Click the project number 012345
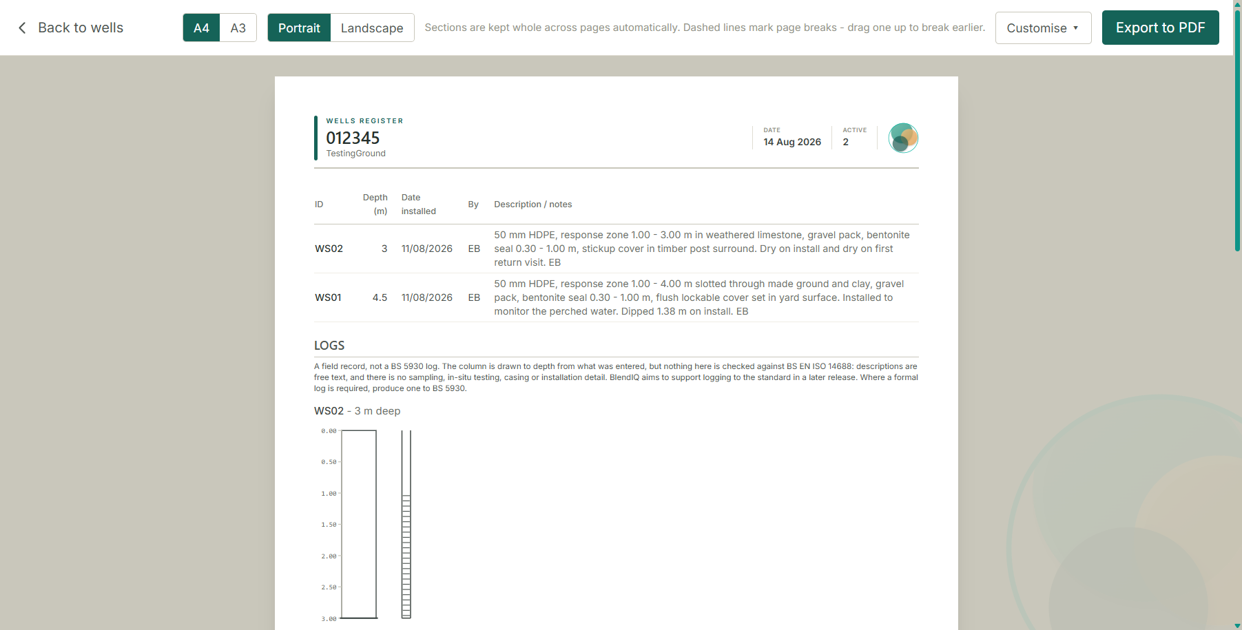 [x=353, y=138]
